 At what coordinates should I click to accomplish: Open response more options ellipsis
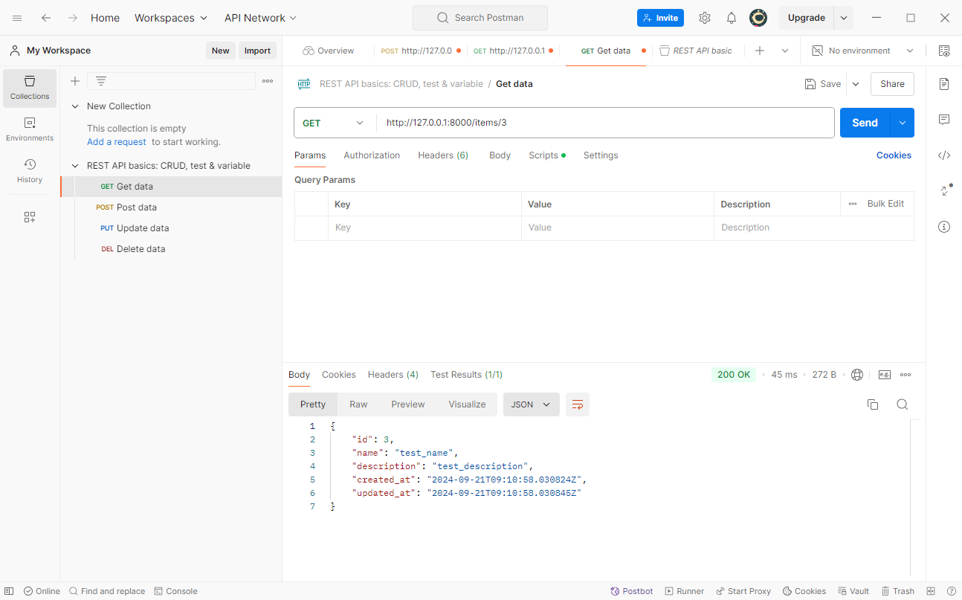(x=905, y=375)
